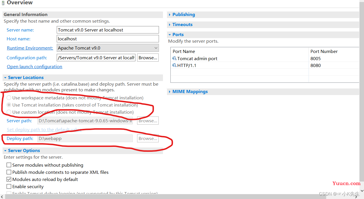
Task: Expand the MIME Mappings section
Action: pos(170,92)
